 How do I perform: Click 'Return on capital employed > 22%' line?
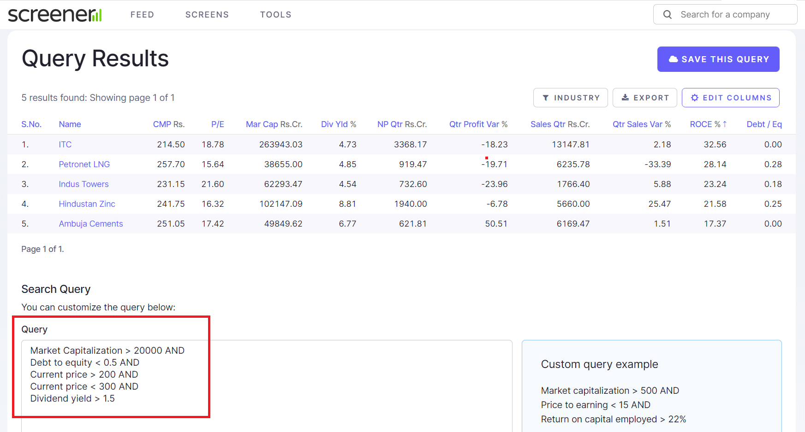614,419
